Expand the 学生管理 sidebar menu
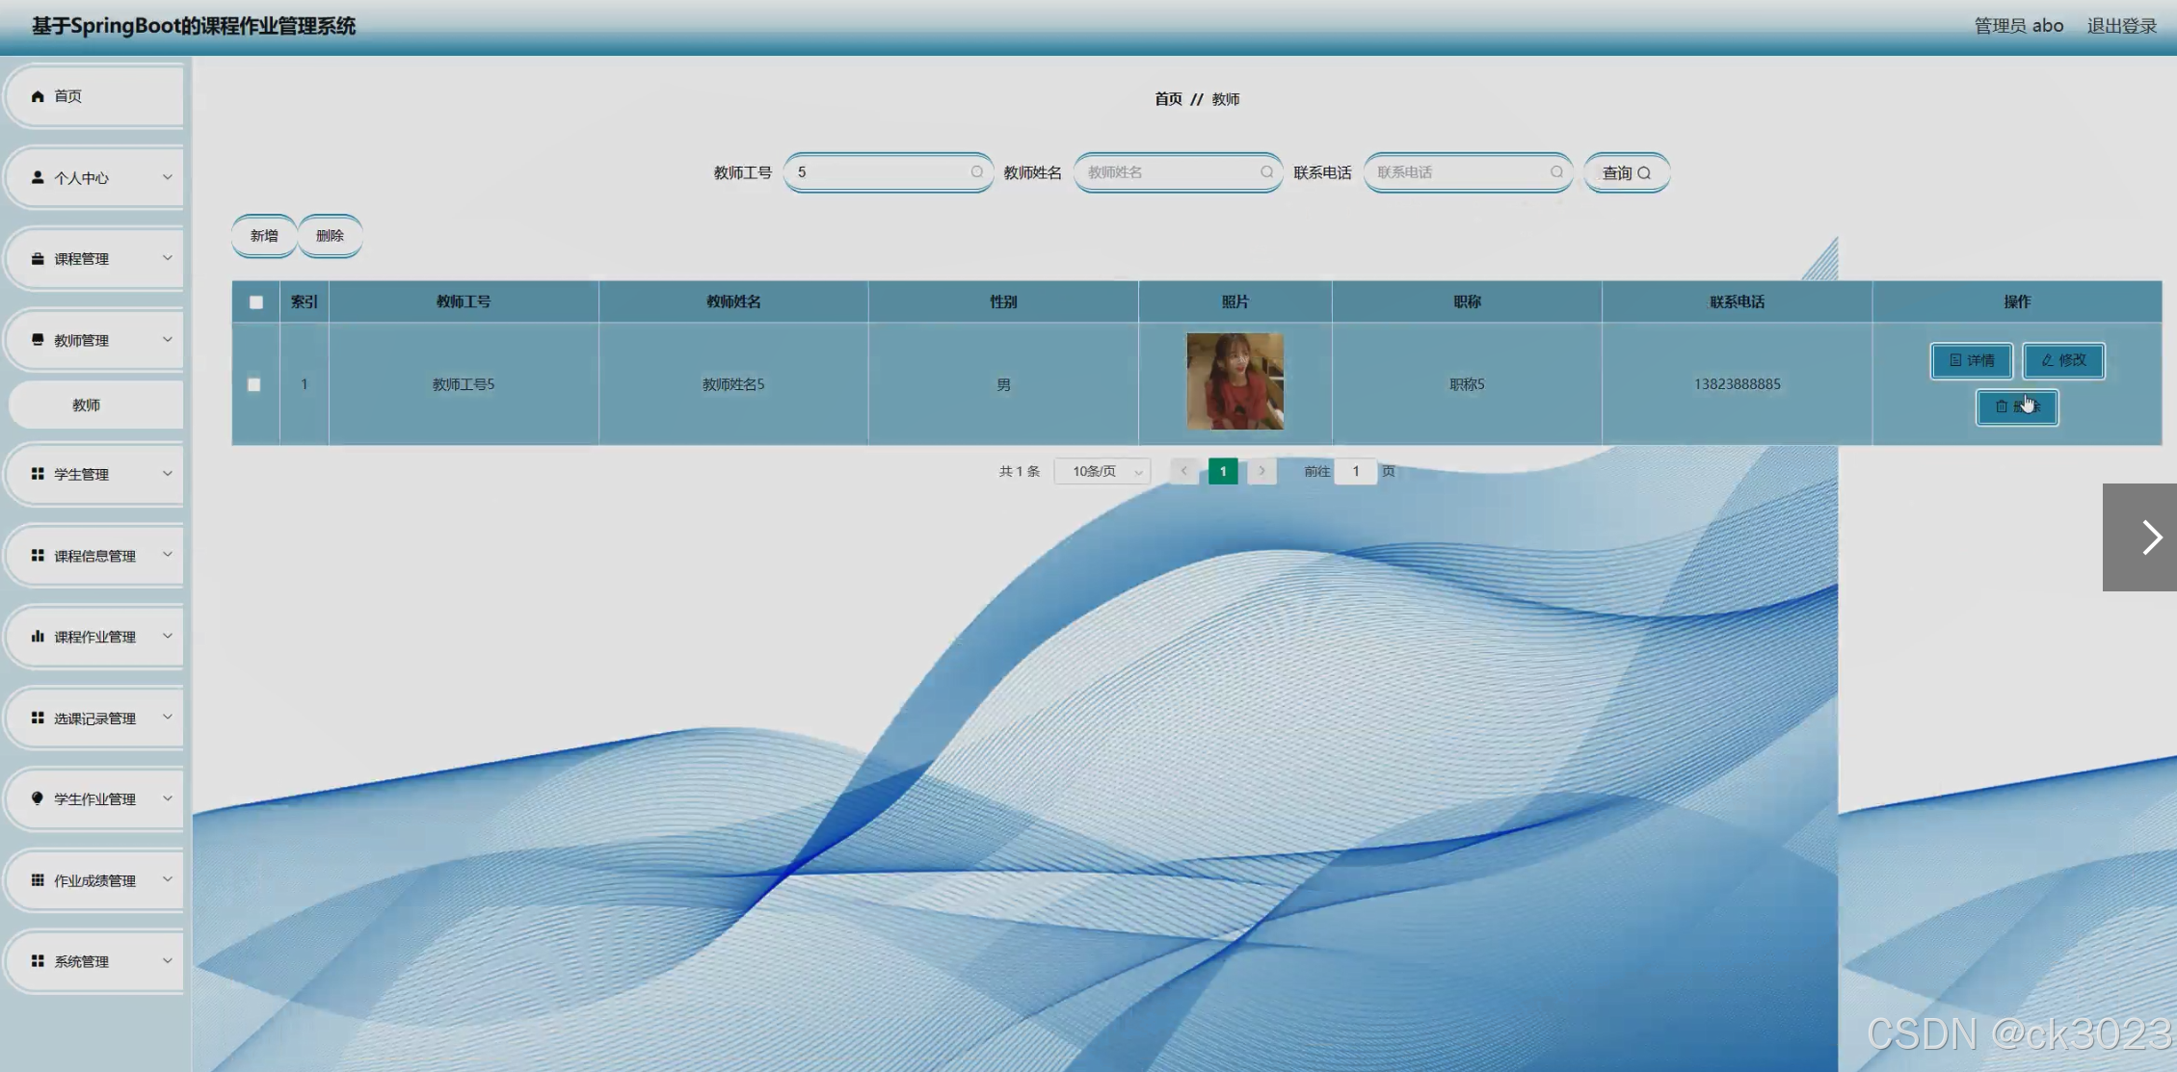2177x1072 pixels. click(x=94, y=474)
